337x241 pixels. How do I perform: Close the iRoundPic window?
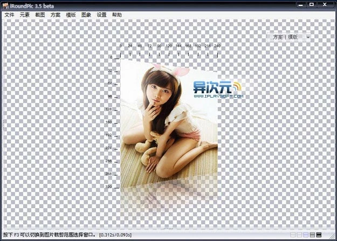pyautogui.click(x=325, y=5)
